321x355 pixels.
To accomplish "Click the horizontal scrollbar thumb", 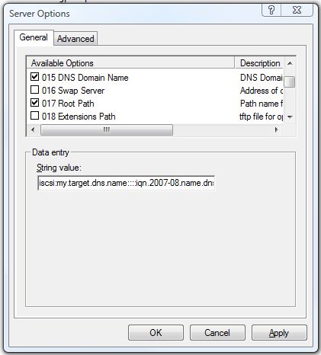I will [x=107, y=130].
